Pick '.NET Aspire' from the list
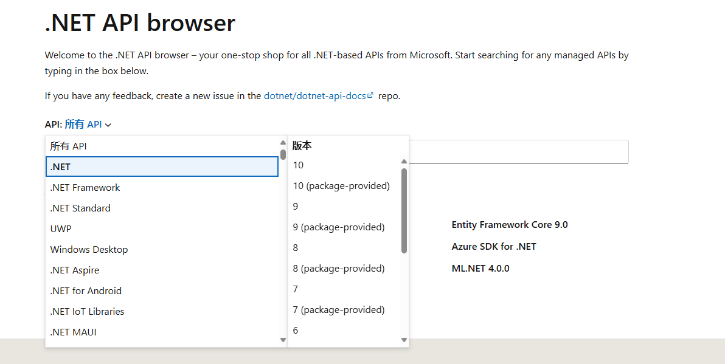The width and height of the screenshot is (725, 364). pos(162,270)
